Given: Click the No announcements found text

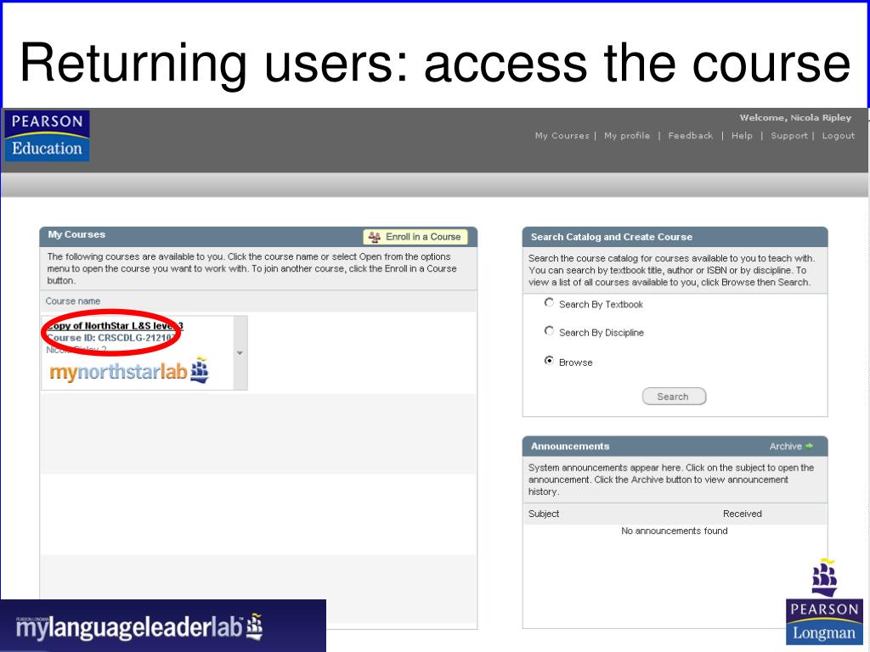Looking at the screenshot, I should (674, 531).
